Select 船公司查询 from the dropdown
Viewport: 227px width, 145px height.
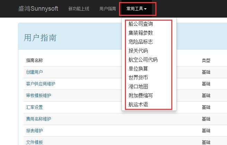140,24
